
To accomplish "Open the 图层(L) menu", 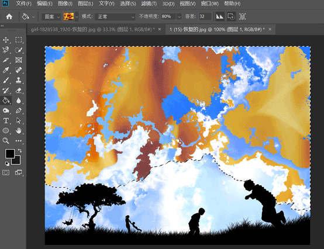I will pos(85,4).
